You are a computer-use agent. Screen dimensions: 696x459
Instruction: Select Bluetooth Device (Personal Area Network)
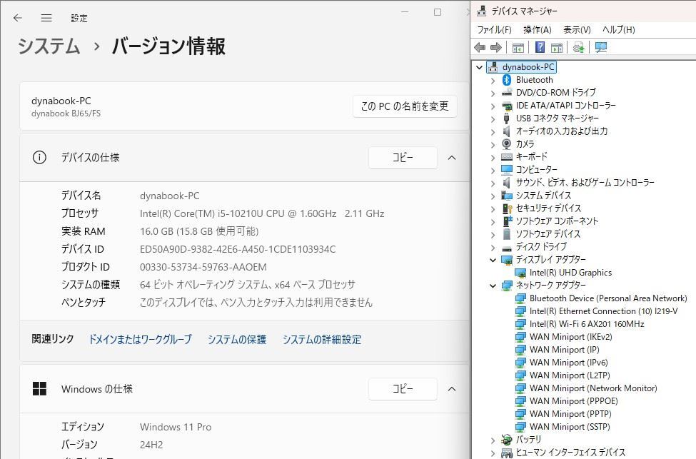click(x=608, y=298)
